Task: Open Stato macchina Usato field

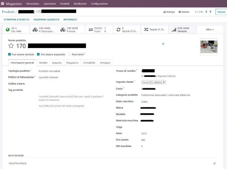Action: point(144,102)
